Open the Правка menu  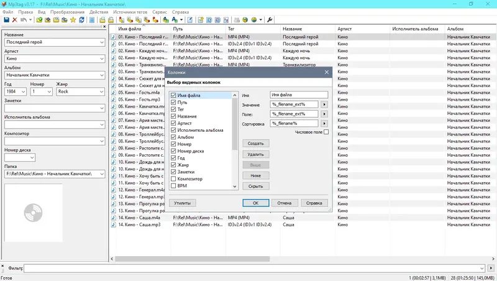(x=25, y=12)
